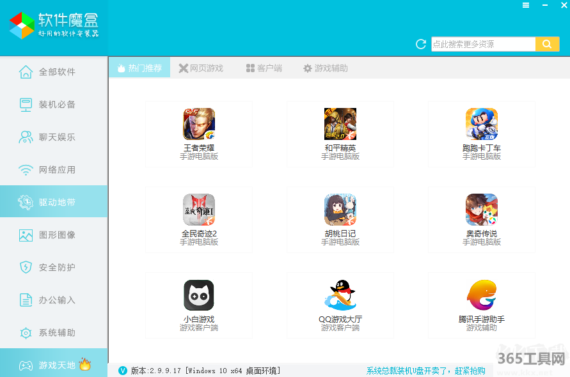Click the refresh icon beside search box
Screen dimensions: 570x377
(x=421, y=44)
